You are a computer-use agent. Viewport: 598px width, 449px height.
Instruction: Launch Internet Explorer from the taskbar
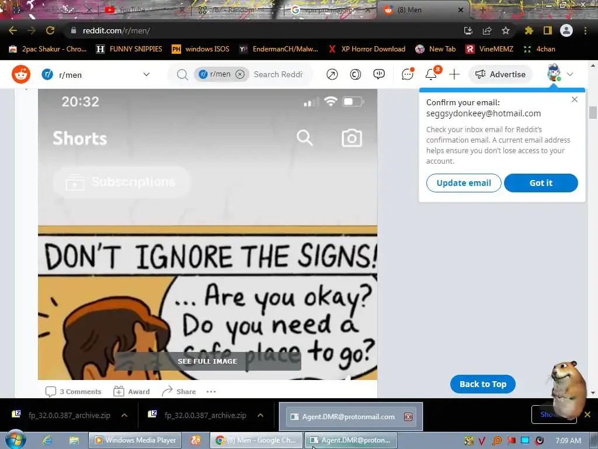pyautogui.click(x=47, y=440)
